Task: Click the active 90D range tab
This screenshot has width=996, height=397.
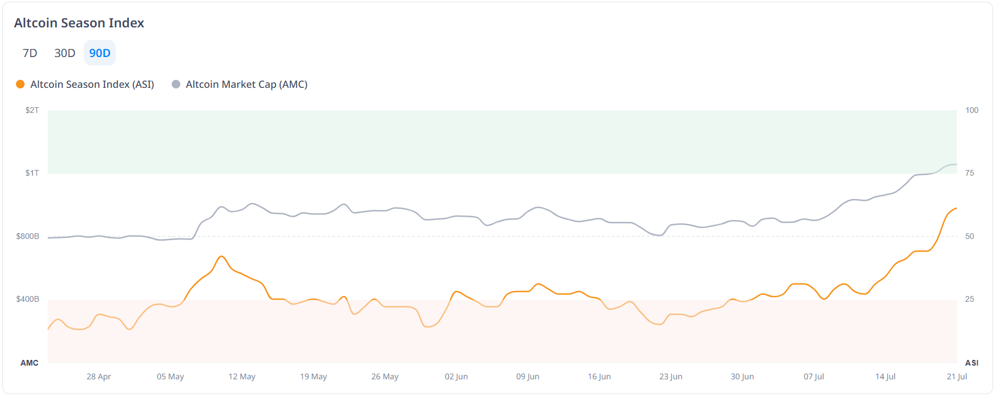Action: 100,53
